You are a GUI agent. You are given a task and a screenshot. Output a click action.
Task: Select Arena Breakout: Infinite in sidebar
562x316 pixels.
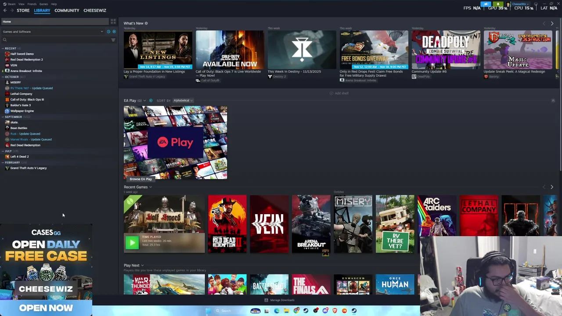pyautogui.click(x=26, y=71)
